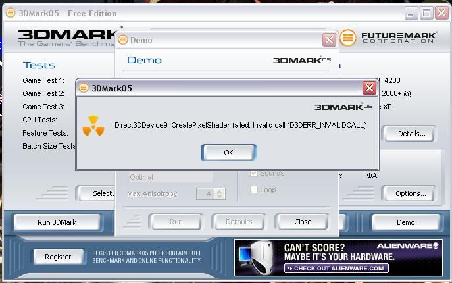Open Options in the main window
Image resolution: width=452 pixels, height=283 pixels.
tap(411, 193)
